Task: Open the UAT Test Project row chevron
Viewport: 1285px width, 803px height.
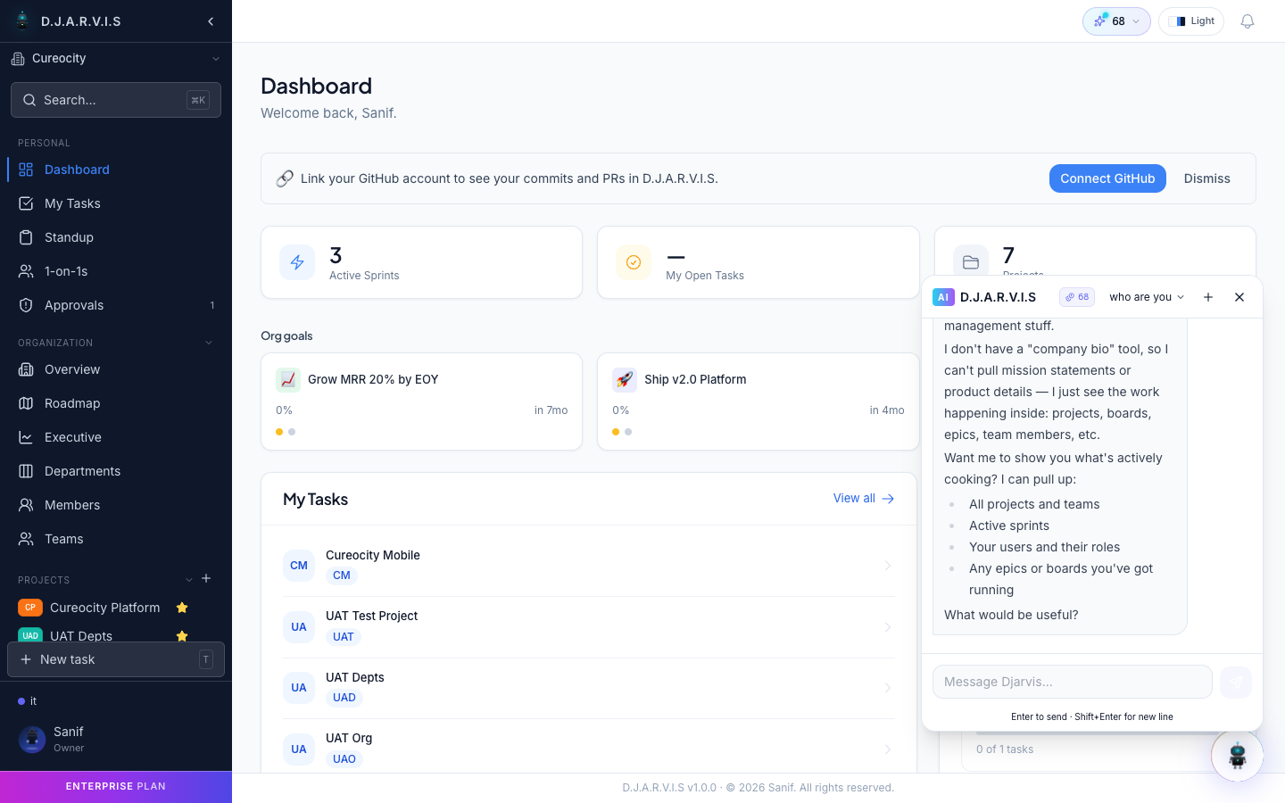Action: pyautogui.click(x=888, y=627)
